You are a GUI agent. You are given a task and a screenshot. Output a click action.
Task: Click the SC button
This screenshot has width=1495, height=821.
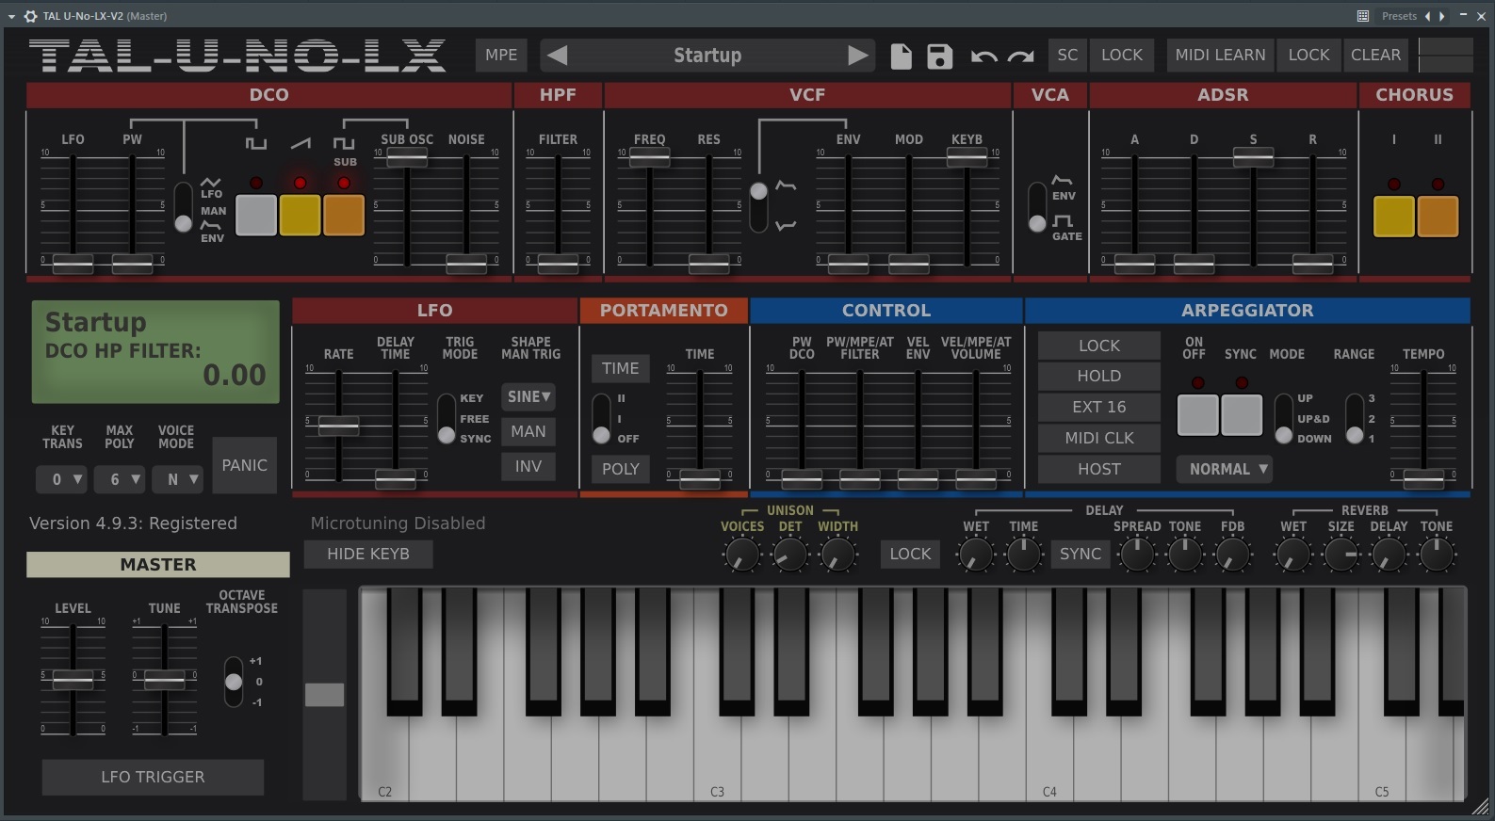(1067, 56)
